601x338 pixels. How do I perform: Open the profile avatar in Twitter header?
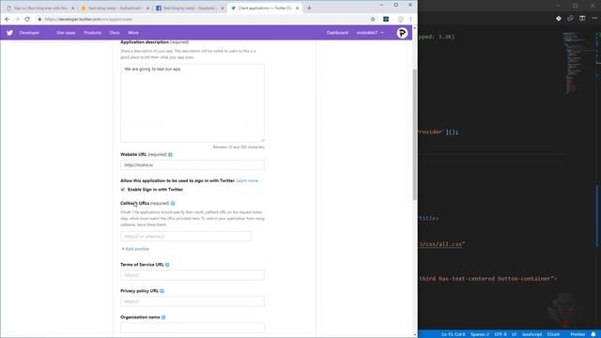pos(402,33)
